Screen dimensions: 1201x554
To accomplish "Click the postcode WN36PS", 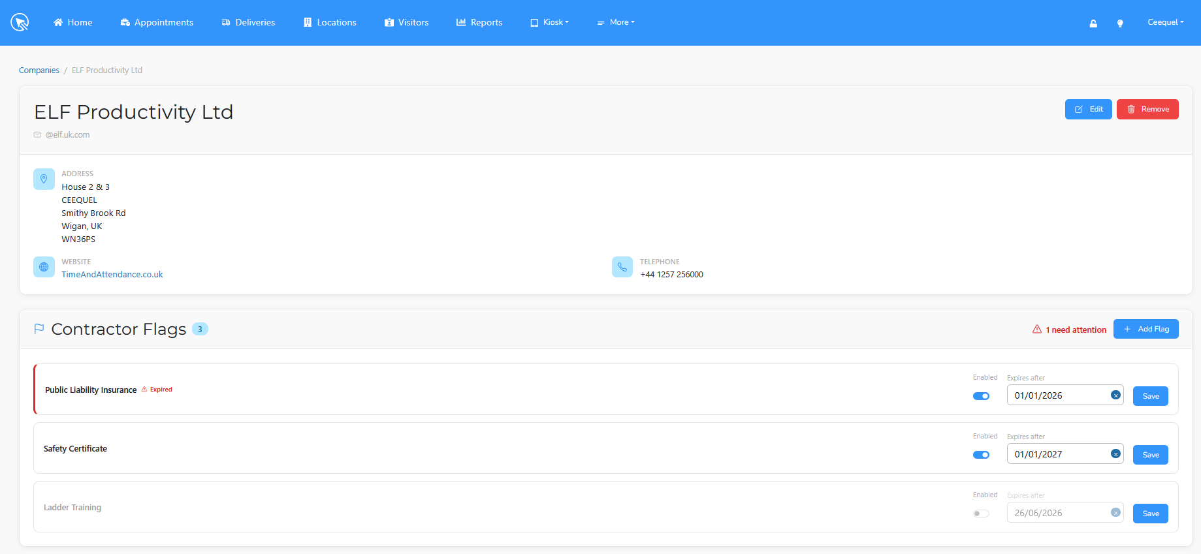I will [x=78, y=239].
